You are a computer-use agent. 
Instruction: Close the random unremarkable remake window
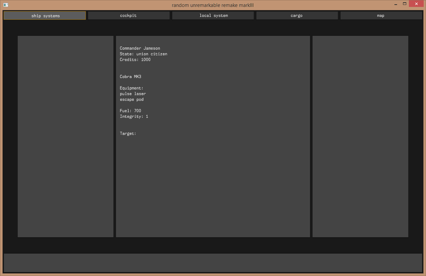416,4
